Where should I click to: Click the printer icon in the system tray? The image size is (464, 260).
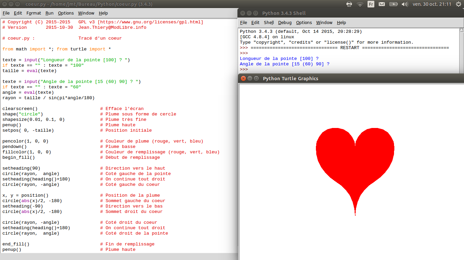pos(349,4)
